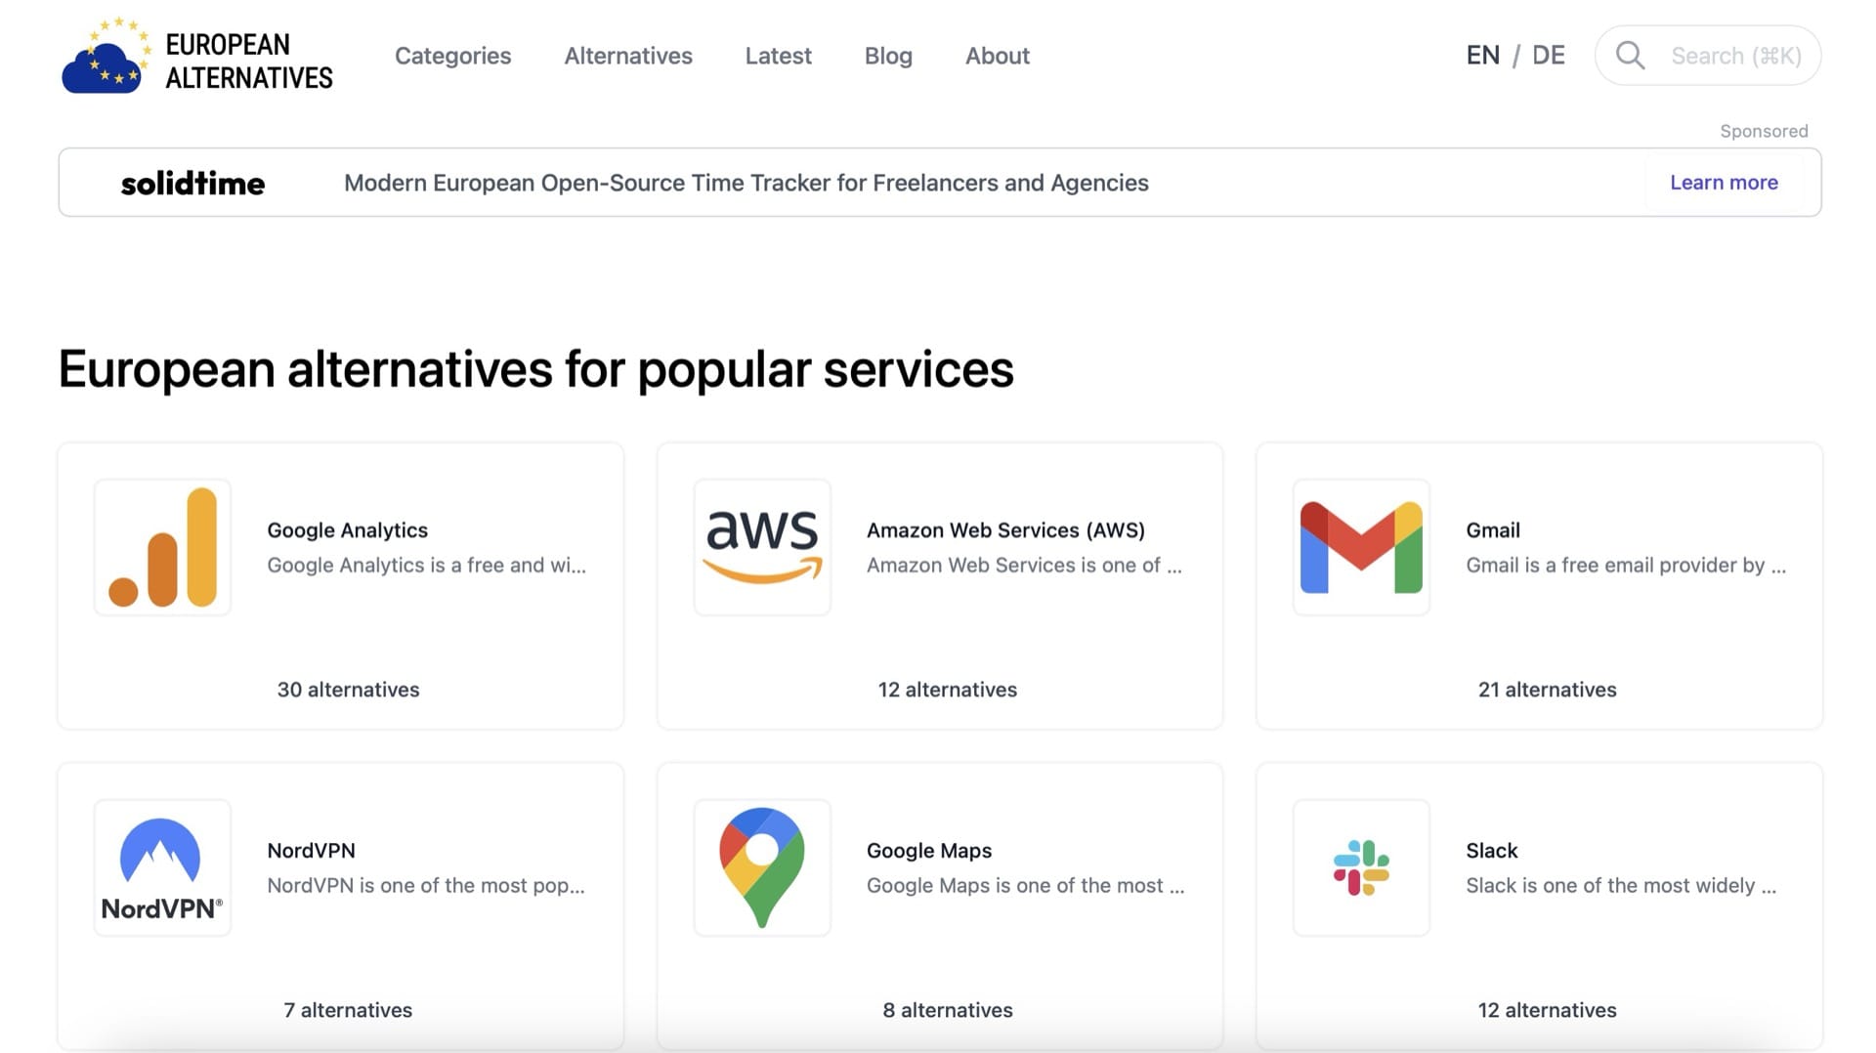
Task: Switch language to DE
Action: pyautogui.click(x=1548, y=56)
